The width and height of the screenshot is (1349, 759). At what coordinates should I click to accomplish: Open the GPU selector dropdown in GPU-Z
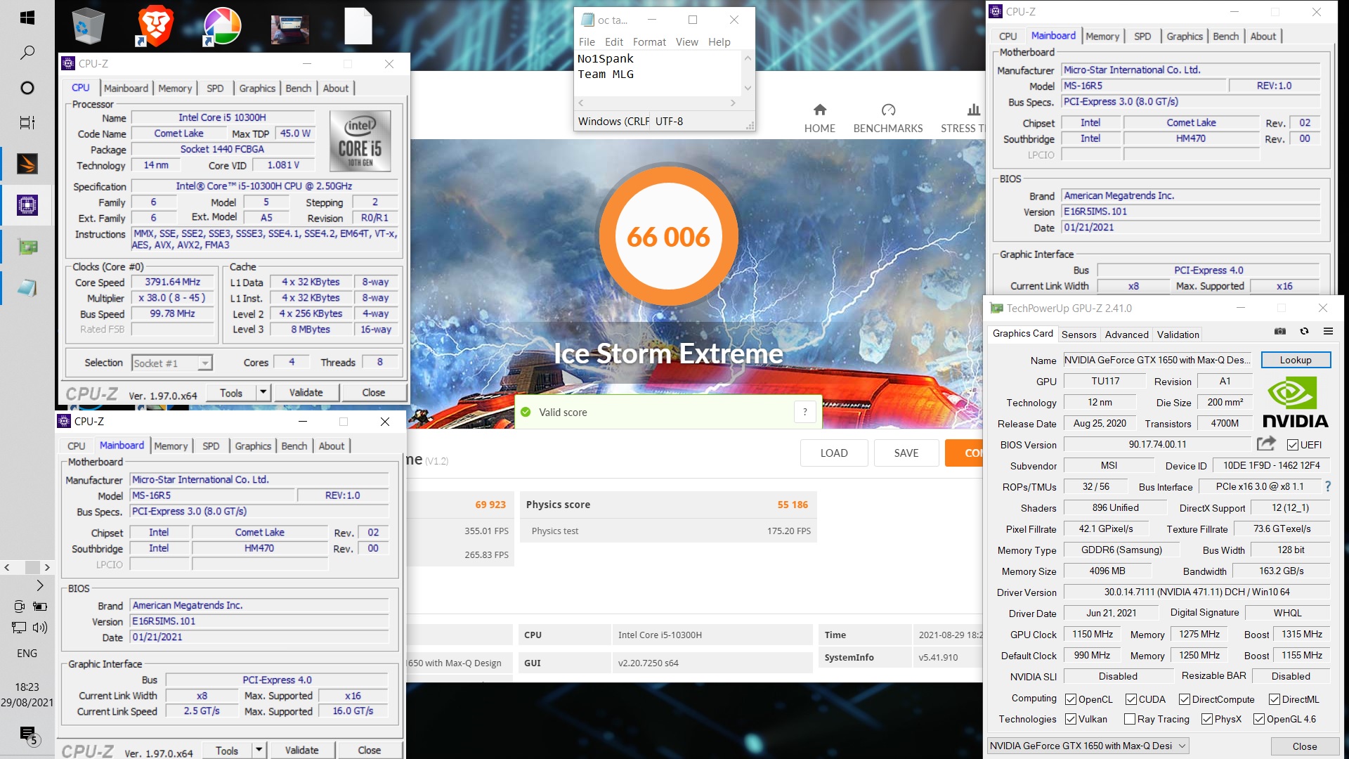click(x=1088, y=746)
